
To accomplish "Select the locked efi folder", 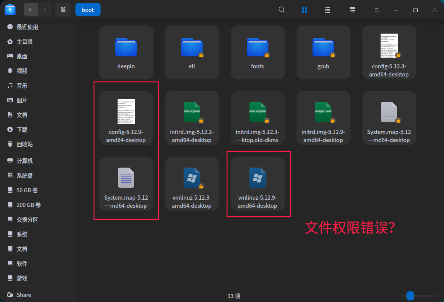I will tap(192, 52).
